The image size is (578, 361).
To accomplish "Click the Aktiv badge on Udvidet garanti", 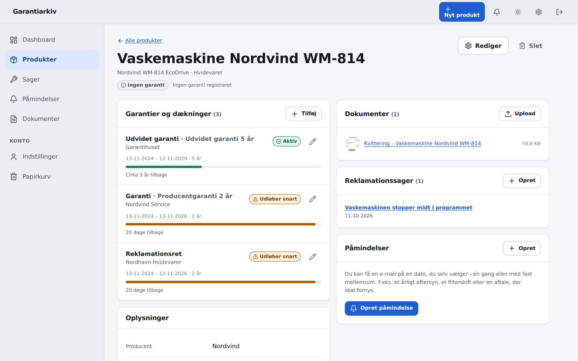I will click(x=287, y=141).
